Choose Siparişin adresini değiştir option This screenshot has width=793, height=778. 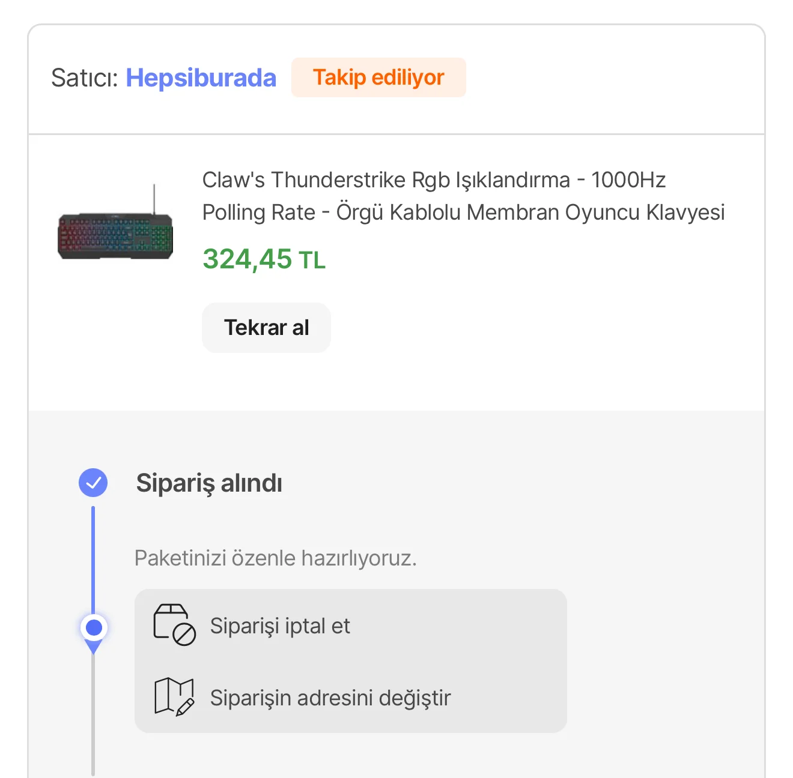pyautogui.click(x=330, y=698)
